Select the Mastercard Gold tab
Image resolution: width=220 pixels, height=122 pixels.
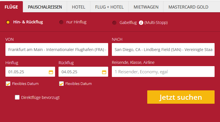pos(188,7)
